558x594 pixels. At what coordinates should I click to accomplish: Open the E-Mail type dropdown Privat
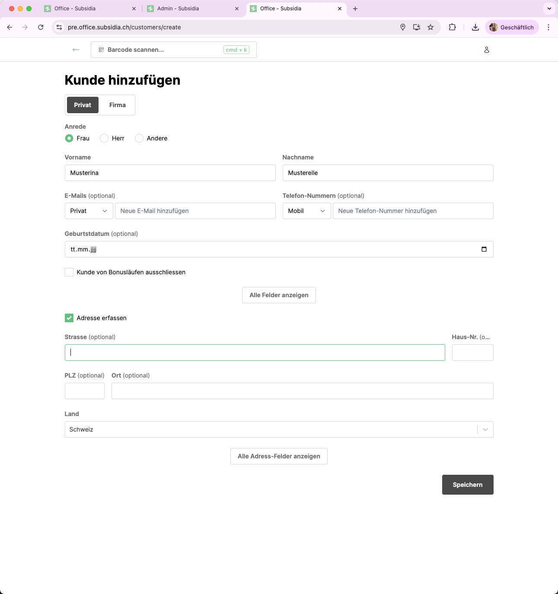89,211
